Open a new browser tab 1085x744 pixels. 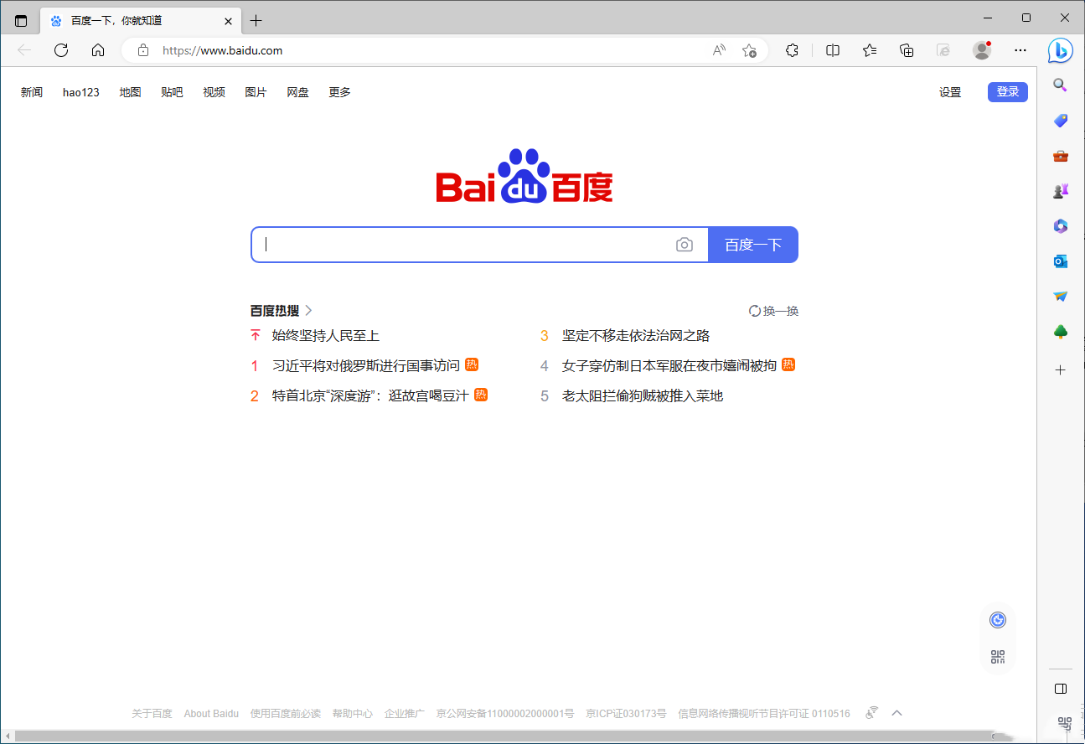click(256, 20)
